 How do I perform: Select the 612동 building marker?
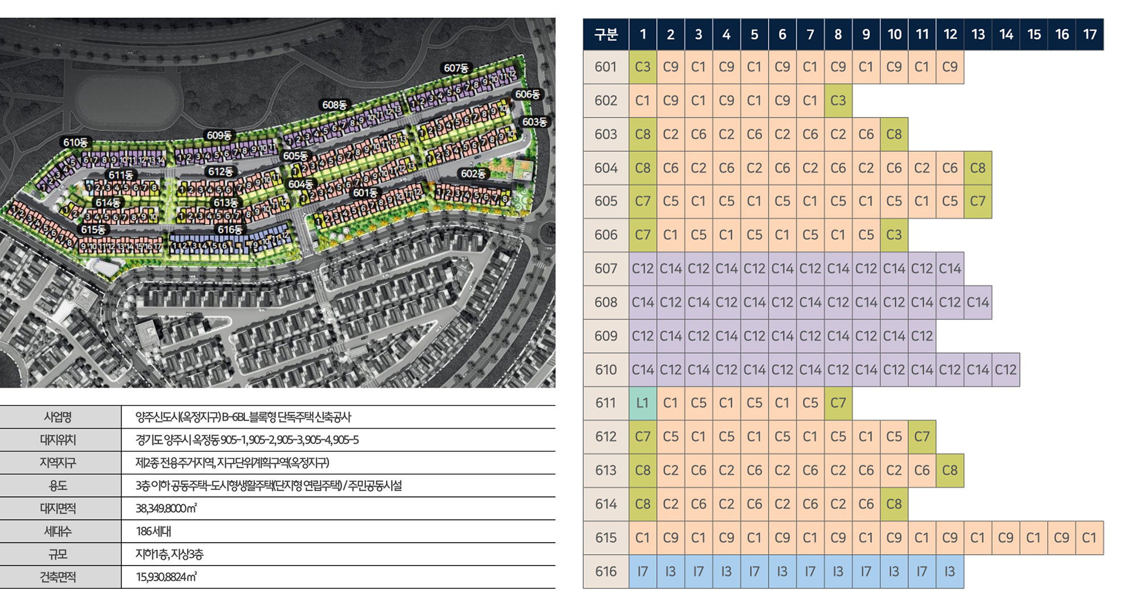[x=221, y=171]
